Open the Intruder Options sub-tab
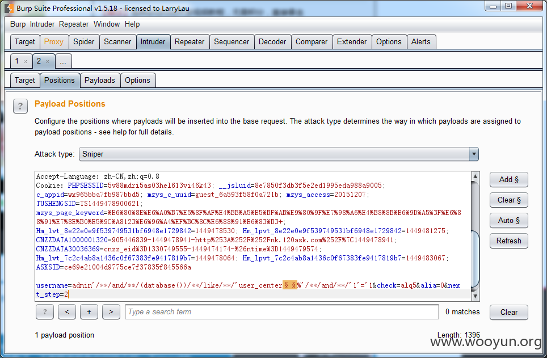This screenshot has height=358, width=547. (137, 80)
